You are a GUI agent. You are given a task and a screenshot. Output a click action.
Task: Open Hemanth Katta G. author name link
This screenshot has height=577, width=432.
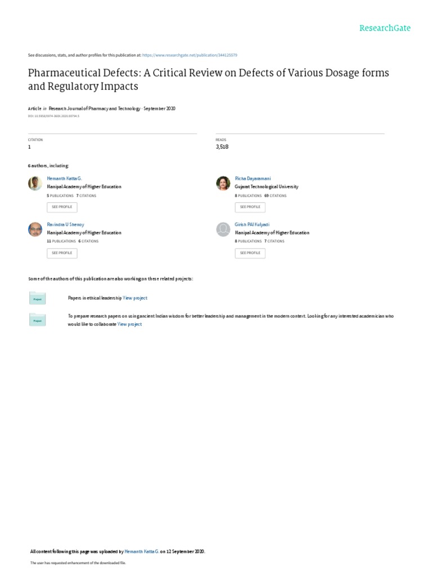[x=64, y=178]
